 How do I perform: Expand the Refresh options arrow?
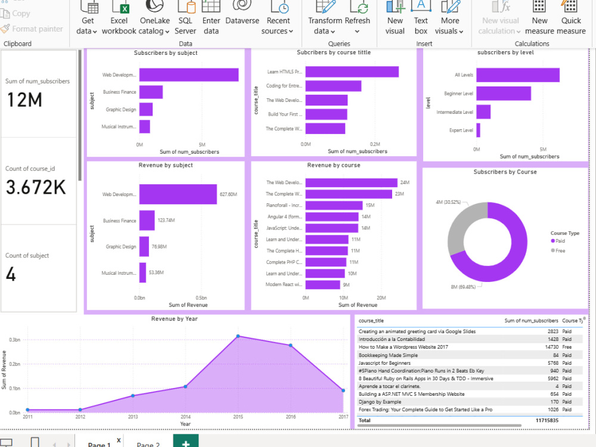point(357,32)
